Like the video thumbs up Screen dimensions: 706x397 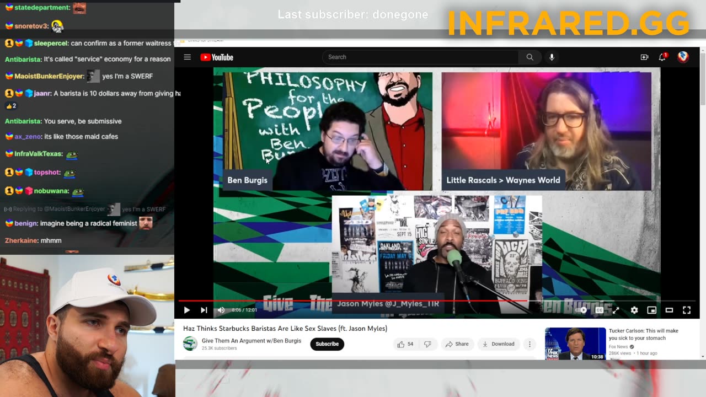coord(405,344)
